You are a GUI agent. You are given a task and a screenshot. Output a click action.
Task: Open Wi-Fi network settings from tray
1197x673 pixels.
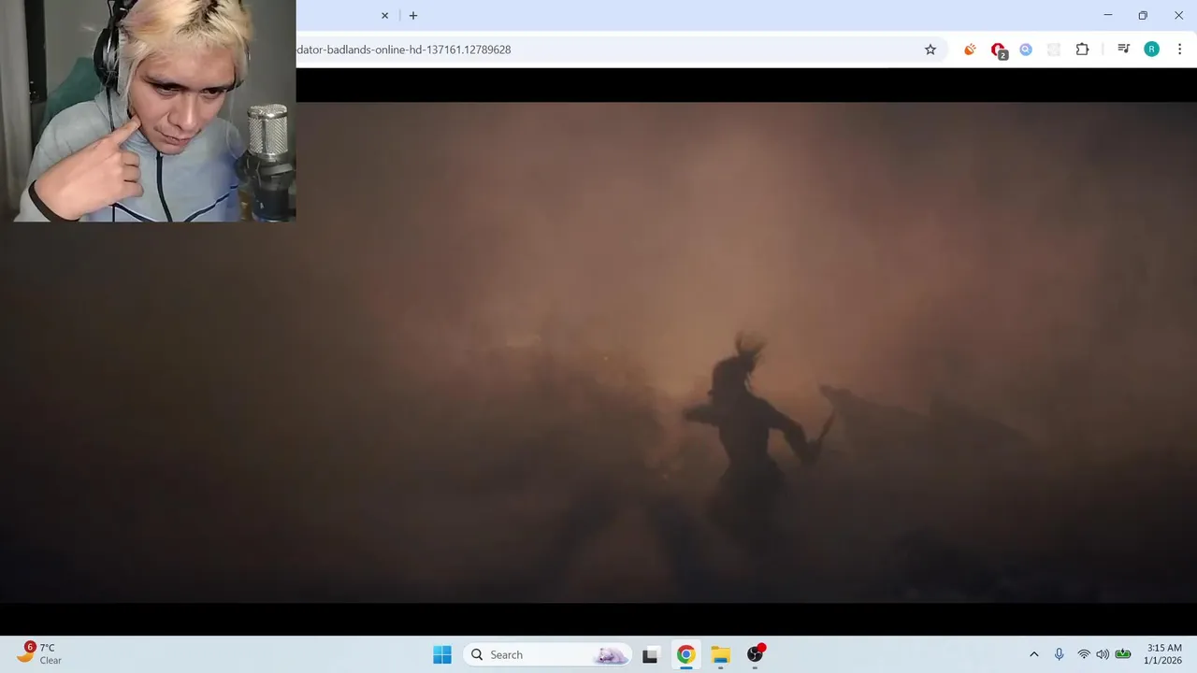(1084, 654)
